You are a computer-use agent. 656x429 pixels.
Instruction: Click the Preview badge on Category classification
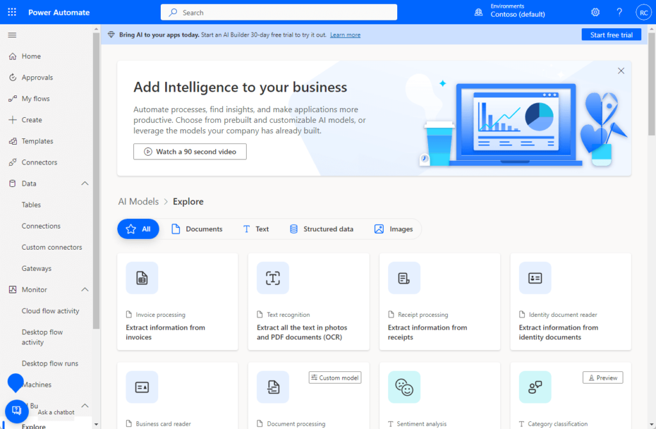coord(602,378)
